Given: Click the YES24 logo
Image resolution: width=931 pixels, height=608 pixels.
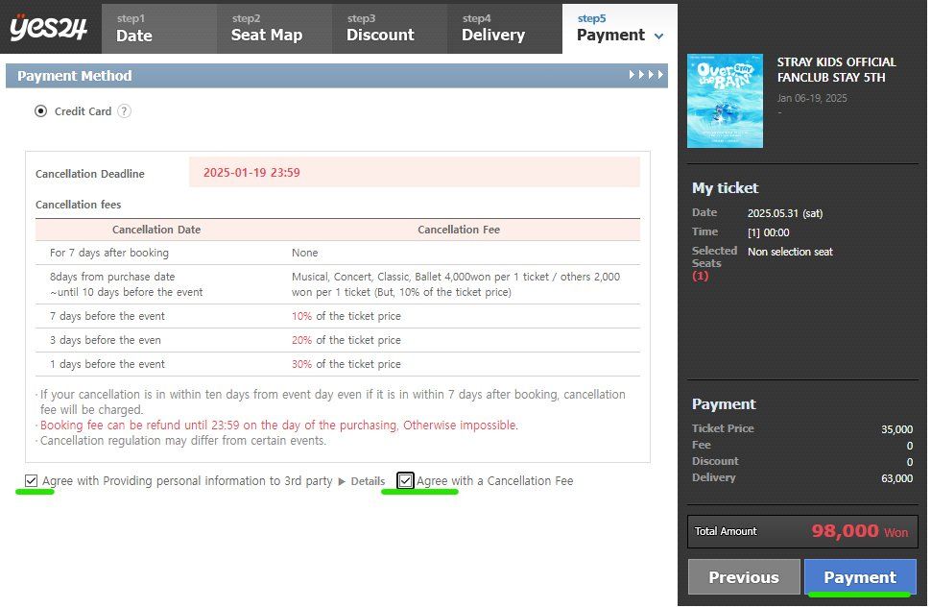Looking at the screenshot, I should coord(49,27).
